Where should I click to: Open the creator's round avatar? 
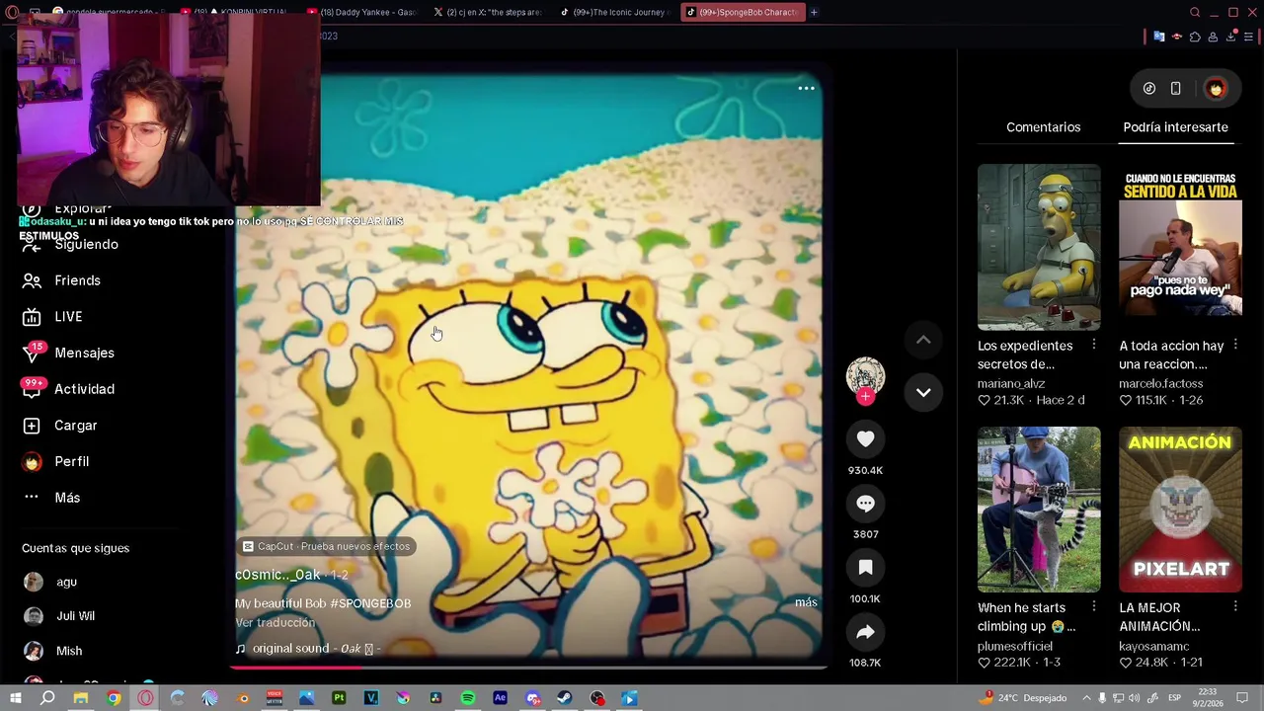click(x=865, y=375)
